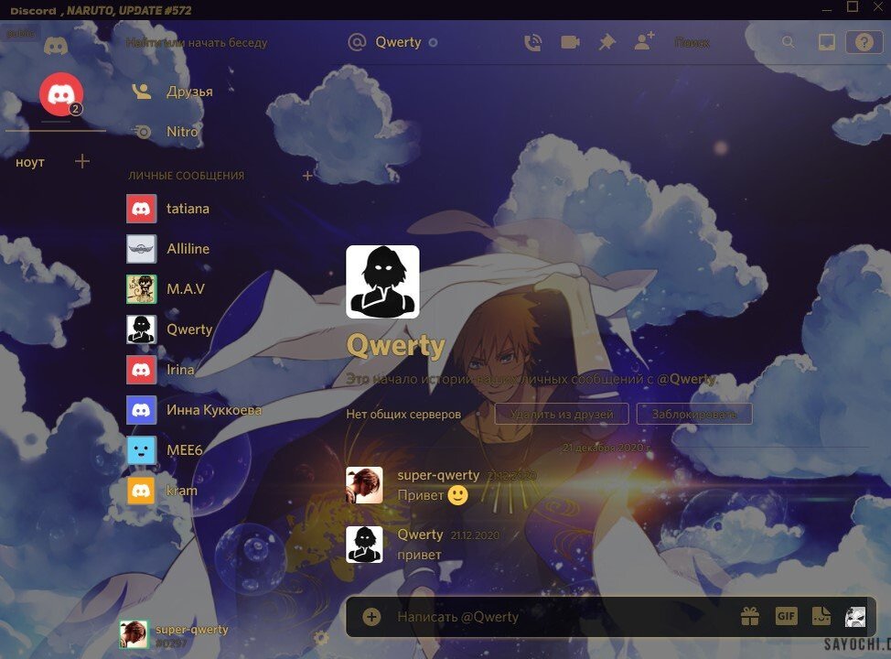Screen dimensions: 891x659
Task: Attach a file with plus button
Action: [x=371, y=616]
